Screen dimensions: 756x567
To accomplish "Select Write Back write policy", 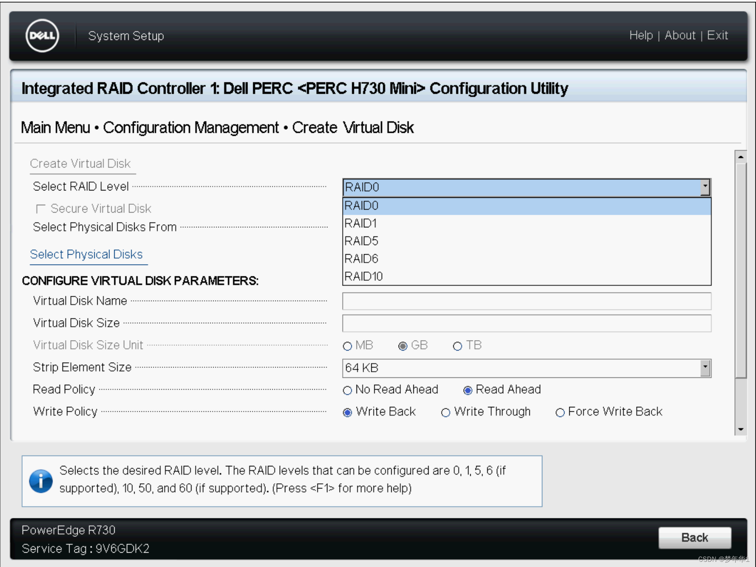I will pos(347,412).
